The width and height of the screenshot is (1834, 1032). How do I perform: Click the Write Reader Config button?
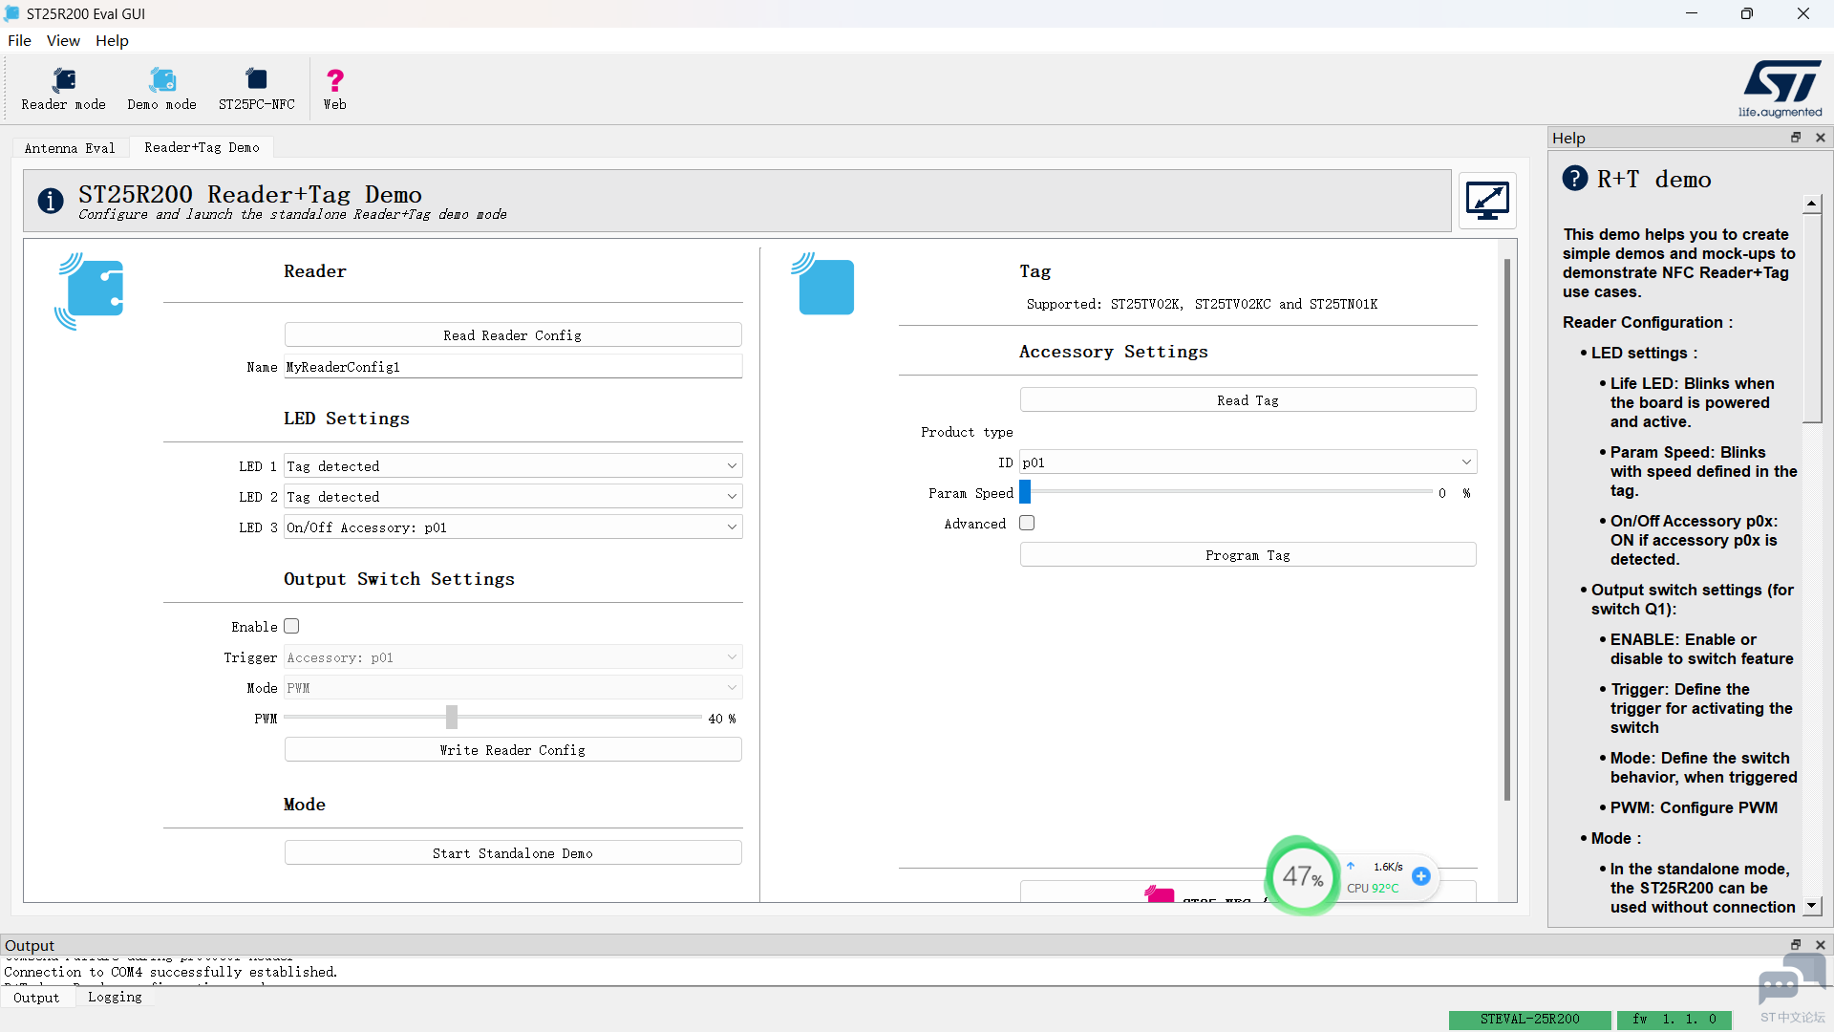click(x=513, y=749)
